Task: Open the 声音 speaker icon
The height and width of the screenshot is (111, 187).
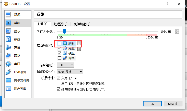Action: [x=8, y=47]
